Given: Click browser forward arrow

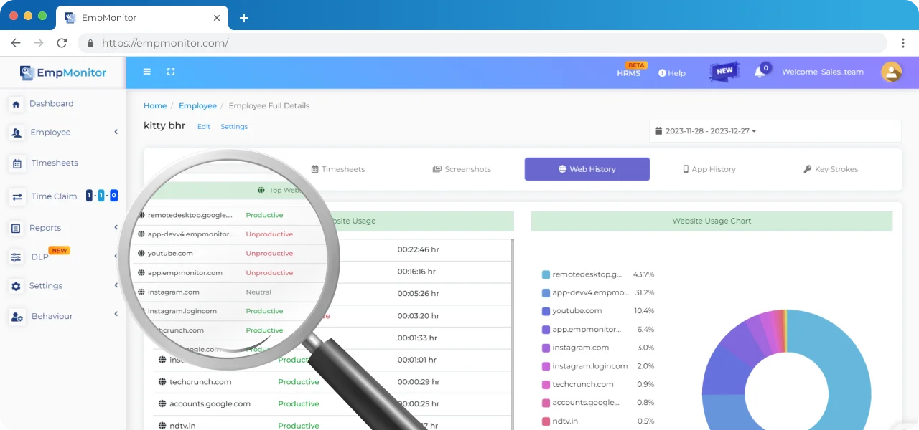Looking at the screenshot, I should tap(39, 43).
